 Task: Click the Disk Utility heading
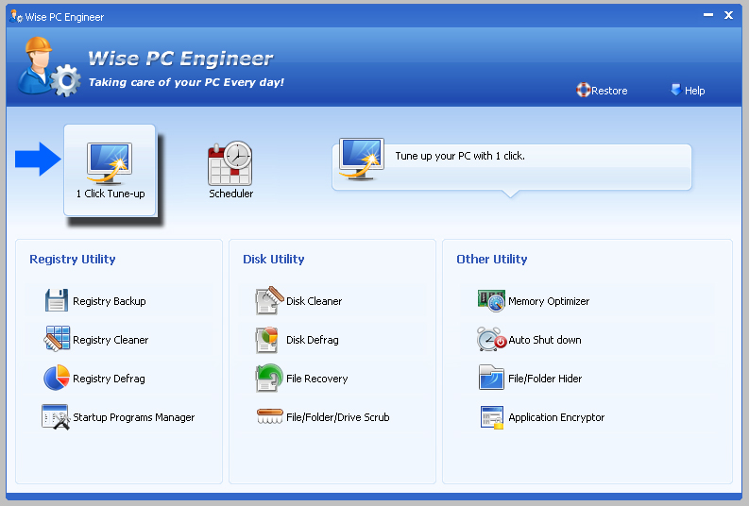[x=274, y=260]
